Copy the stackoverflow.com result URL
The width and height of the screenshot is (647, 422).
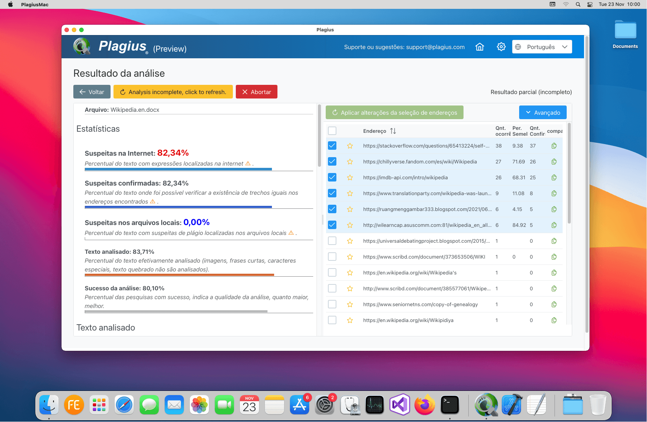554,145
